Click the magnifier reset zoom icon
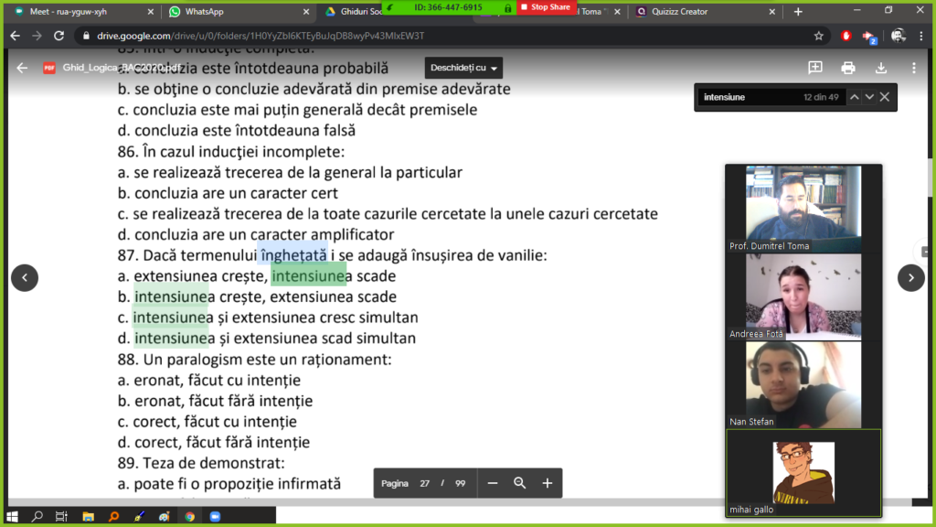Screen dimensions: 936x527 [520, 483]
